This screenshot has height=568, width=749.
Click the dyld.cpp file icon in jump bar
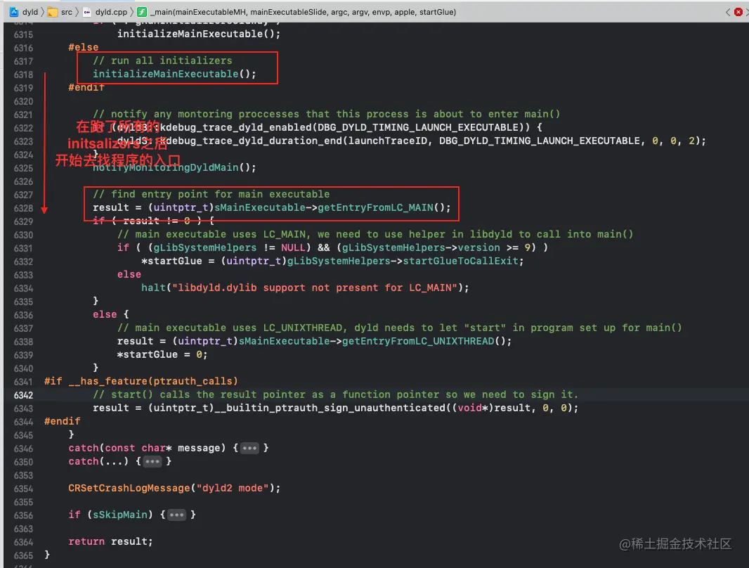(x=87, y=12)
